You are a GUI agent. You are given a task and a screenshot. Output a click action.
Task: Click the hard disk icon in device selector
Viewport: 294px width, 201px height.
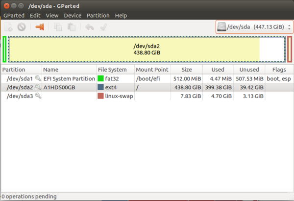221,27
